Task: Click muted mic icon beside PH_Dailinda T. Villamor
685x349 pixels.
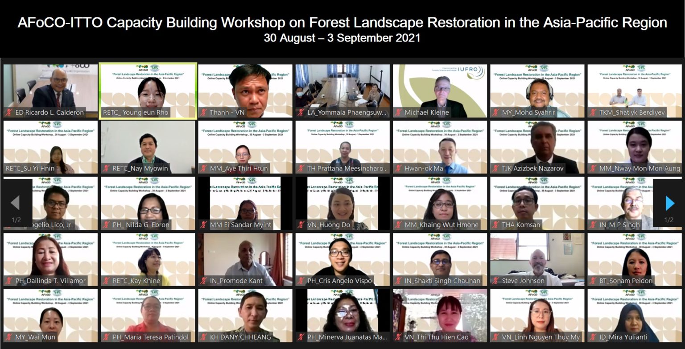Action: (8, 281)
